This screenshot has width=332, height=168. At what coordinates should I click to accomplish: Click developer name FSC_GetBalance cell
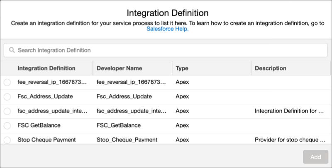click(x=119, y=125)
